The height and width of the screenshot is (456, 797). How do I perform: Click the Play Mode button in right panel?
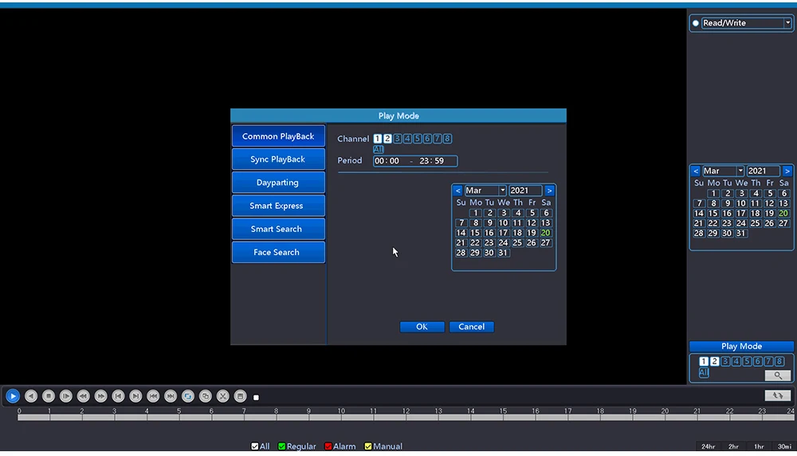click(x=741, y=346)
